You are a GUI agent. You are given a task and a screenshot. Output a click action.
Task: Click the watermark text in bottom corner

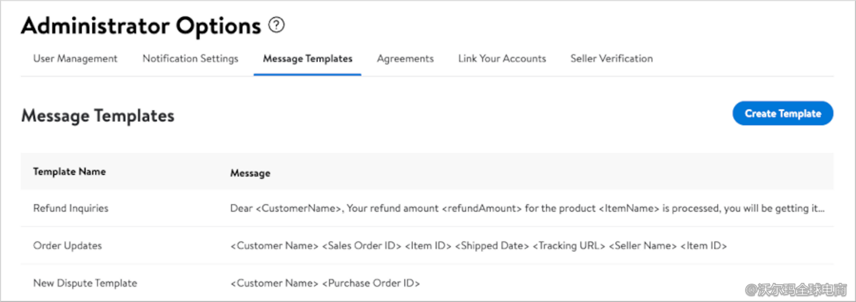796,290
